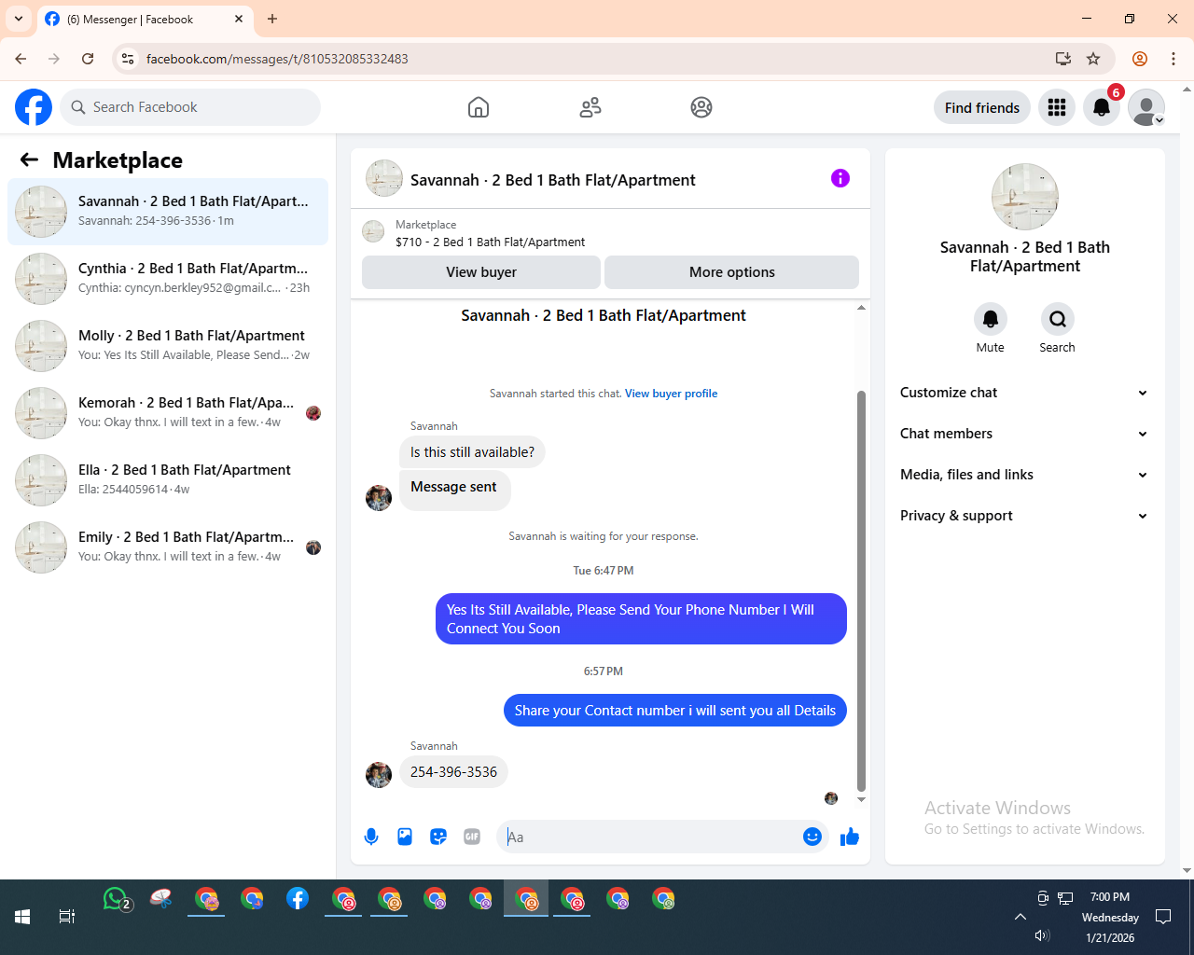Choose a GIF icon
Viewport: 1194px width, 955px height.
point(472,837)
